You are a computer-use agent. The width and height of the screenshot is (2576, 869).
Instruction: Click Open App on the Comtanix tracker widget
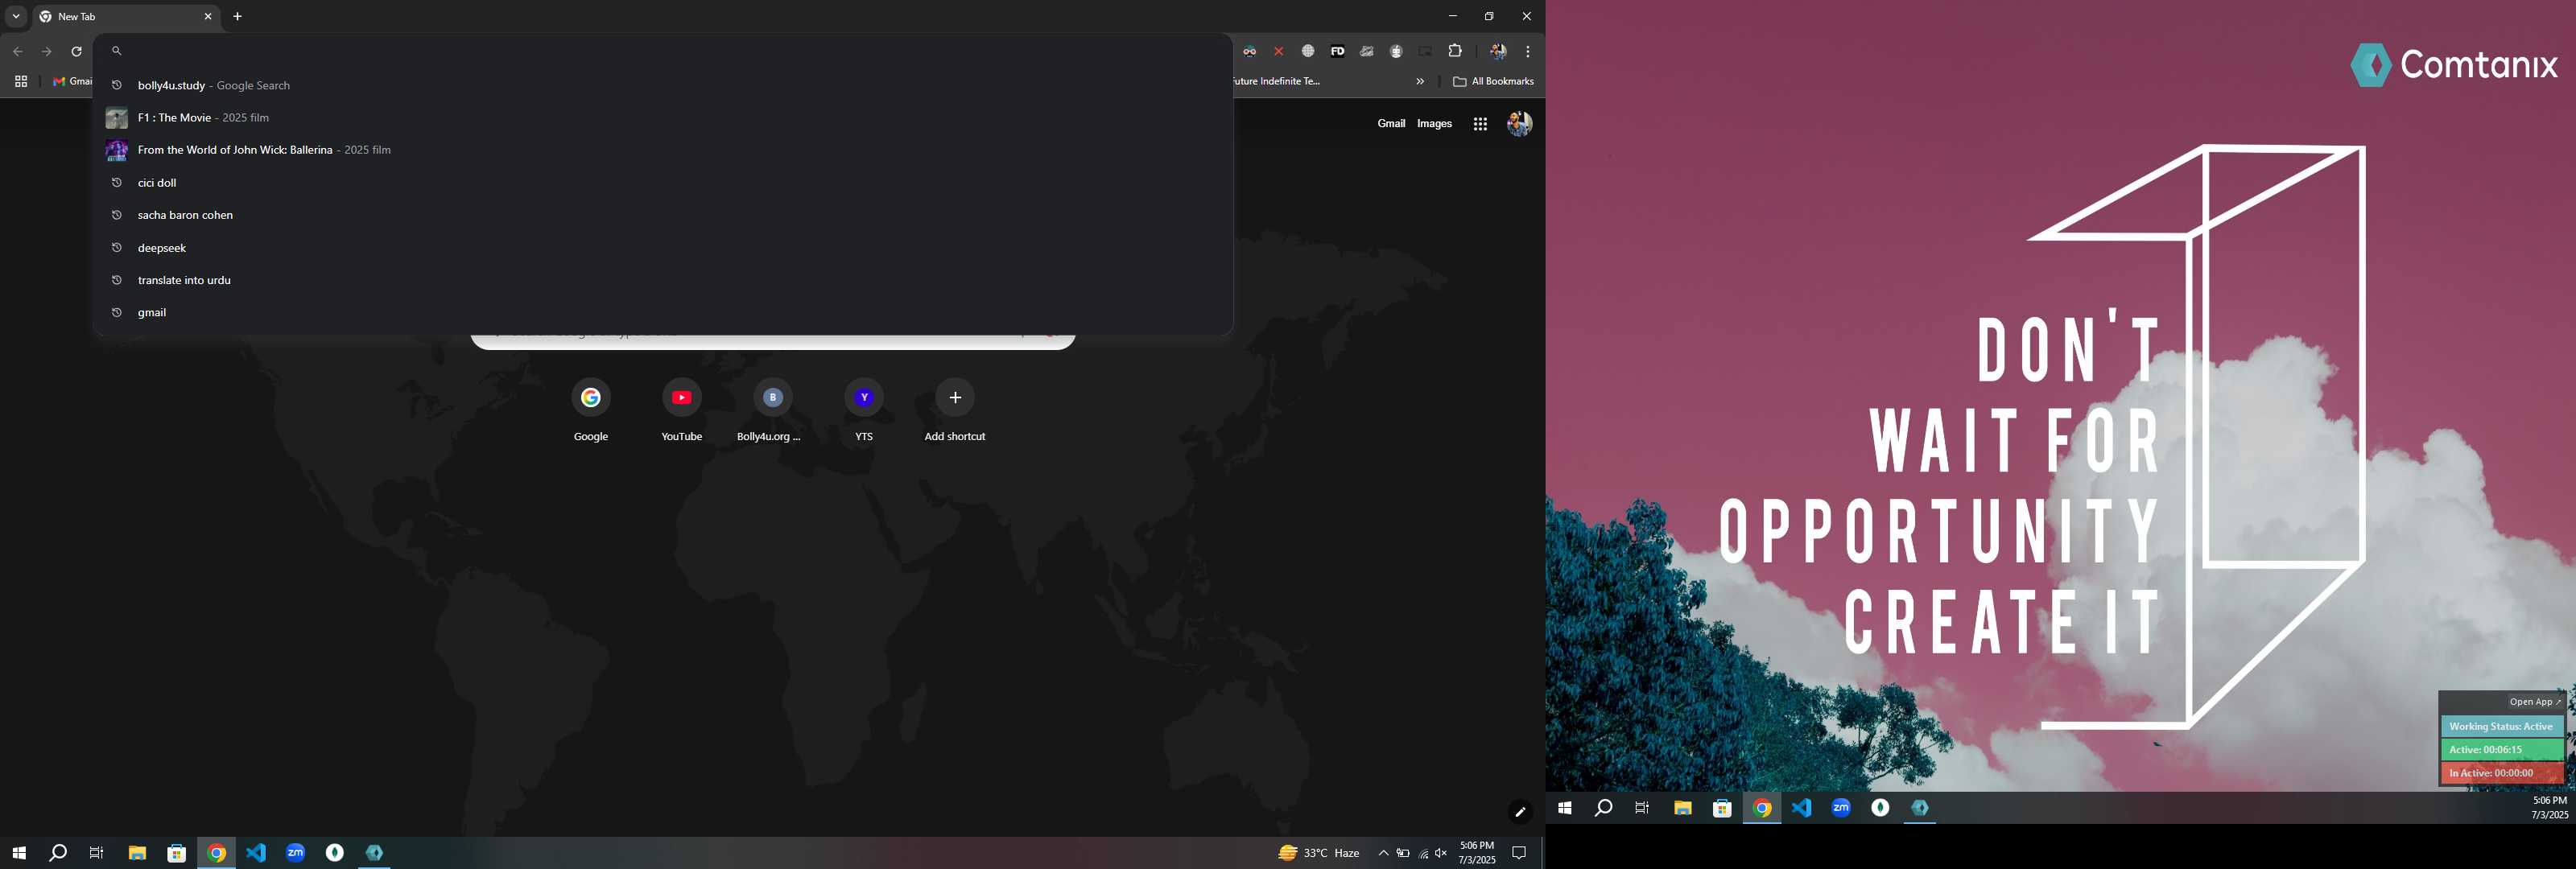click(2535, 702)
